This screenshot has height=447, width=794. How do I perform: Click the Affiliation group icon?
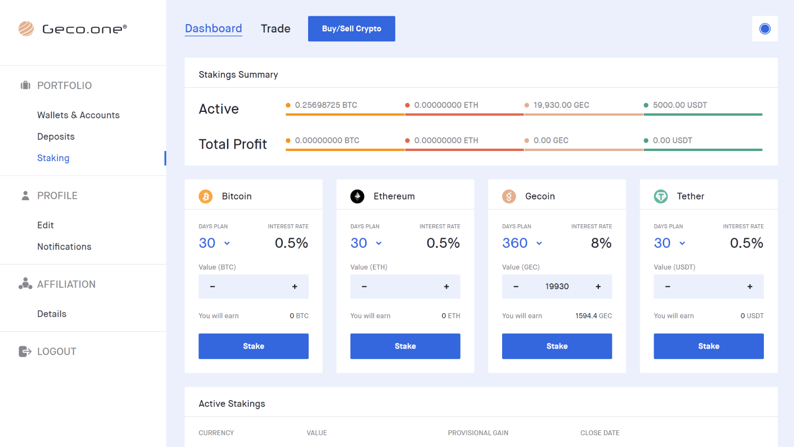(x=25, y=284)
